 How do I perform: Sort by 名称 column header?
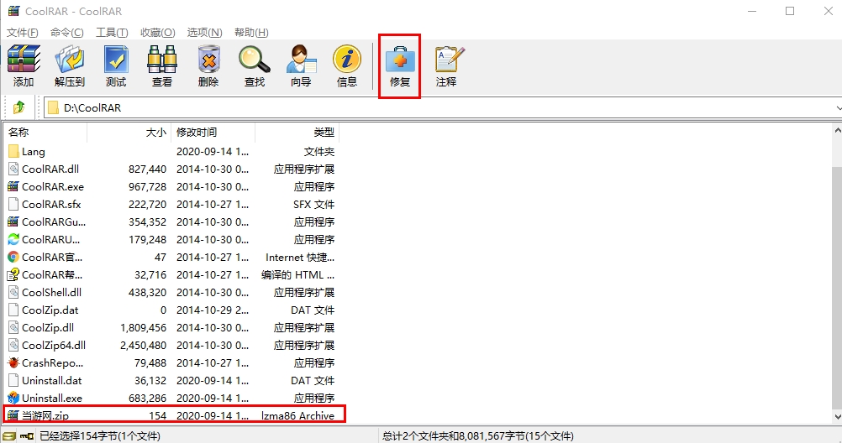(x=45, y=132)
